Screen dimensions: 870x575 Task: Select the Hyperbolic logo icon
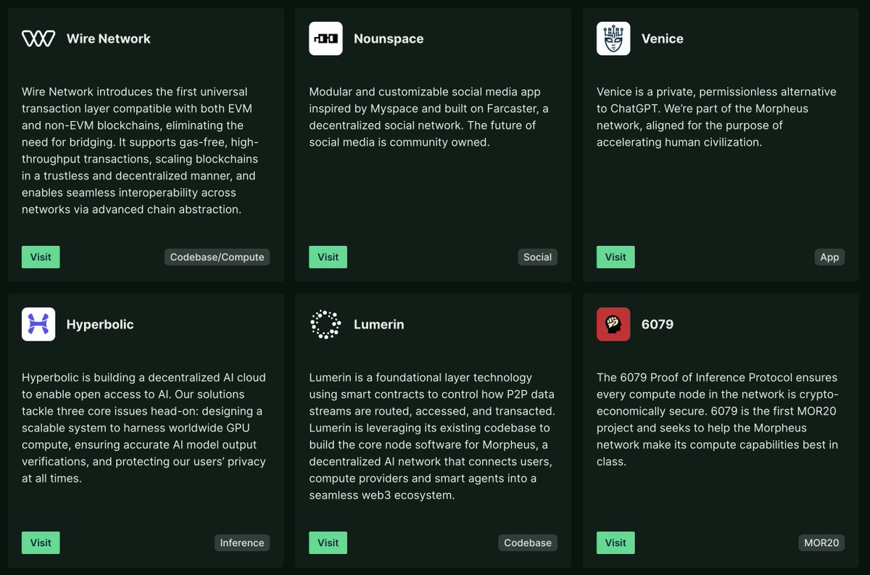point(38,324)
